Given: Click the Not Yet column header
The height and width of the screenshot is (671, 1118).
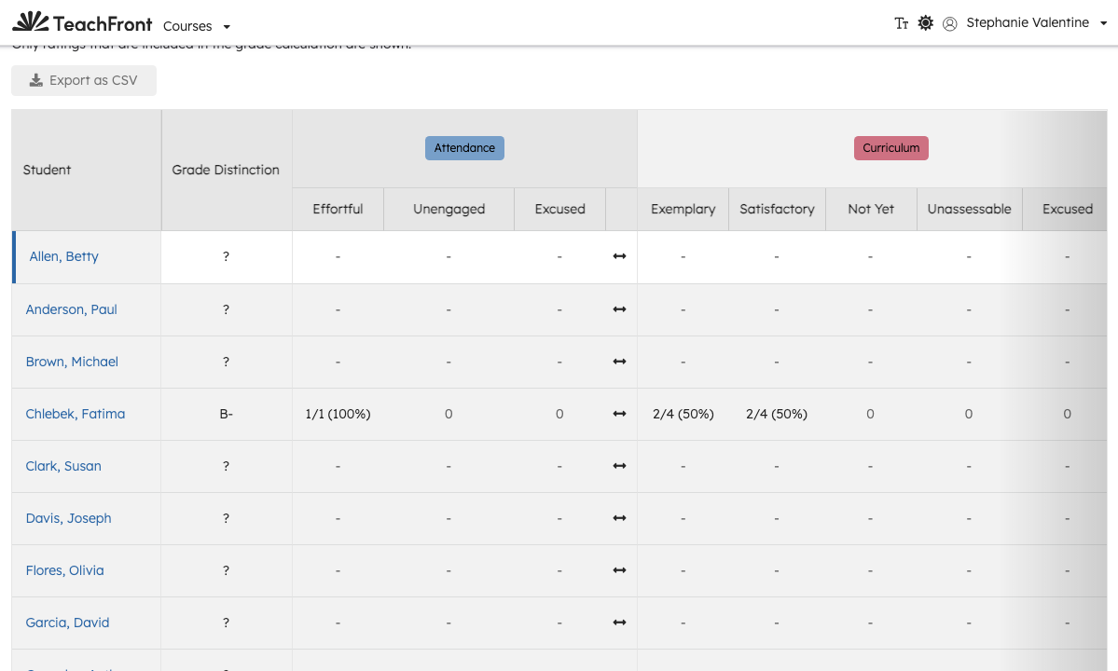Looking at the screenshot, I should (871, 209).
